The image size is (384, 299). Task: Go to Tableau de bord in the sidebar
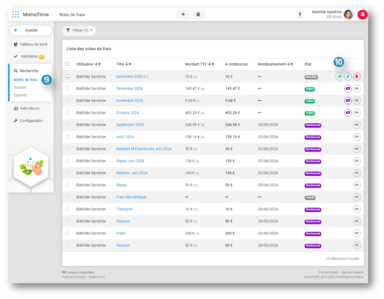point(33,44)
